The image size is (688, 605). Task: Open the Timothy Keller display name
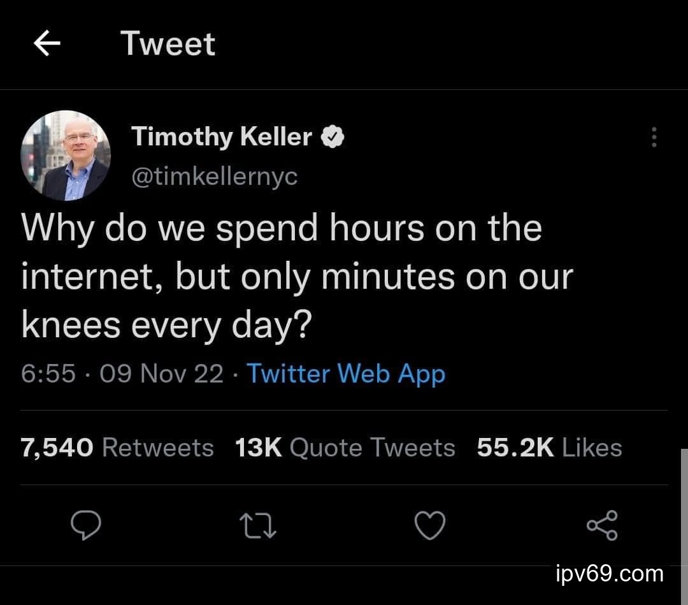click(x=222, y=136)
